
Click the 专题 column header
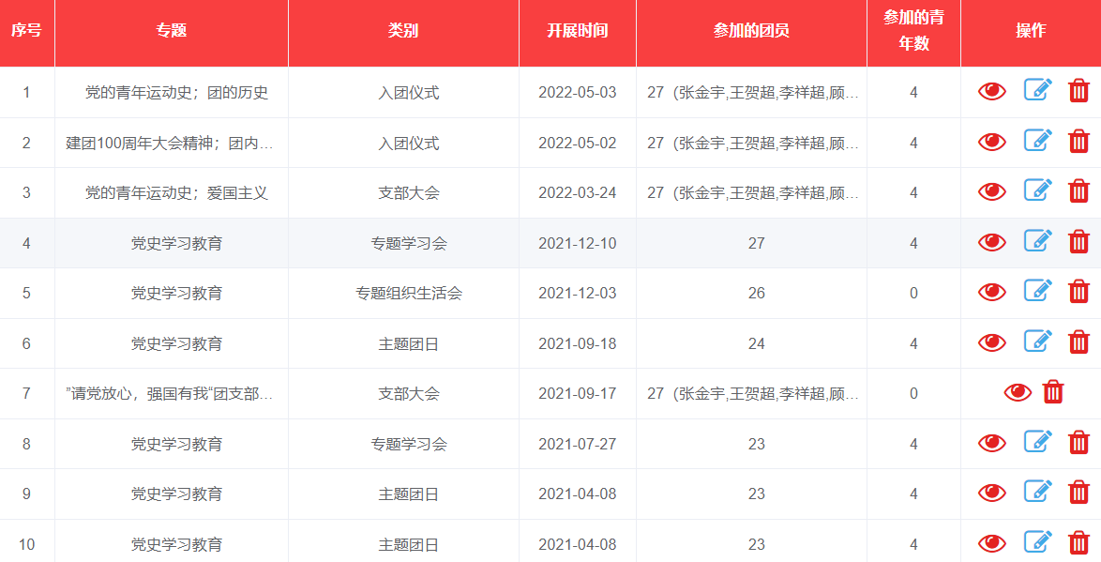(x=172, y=31)
